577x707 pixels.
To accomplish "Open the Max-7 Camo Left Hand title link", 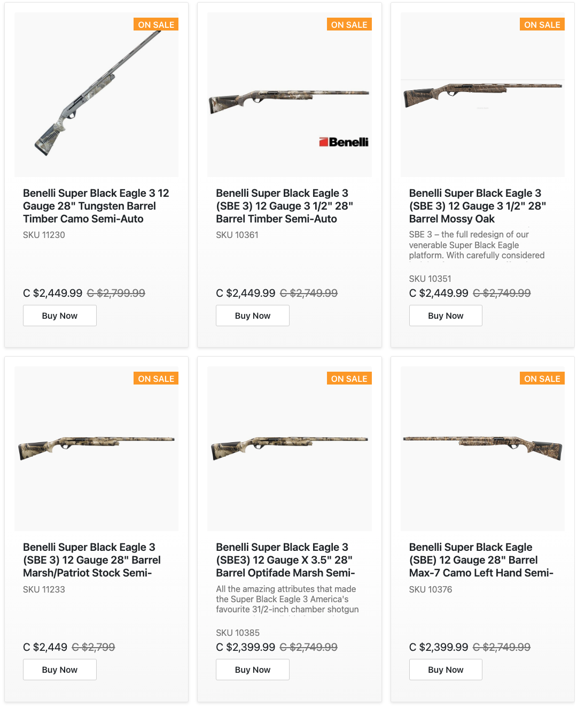I will (480, 560).
